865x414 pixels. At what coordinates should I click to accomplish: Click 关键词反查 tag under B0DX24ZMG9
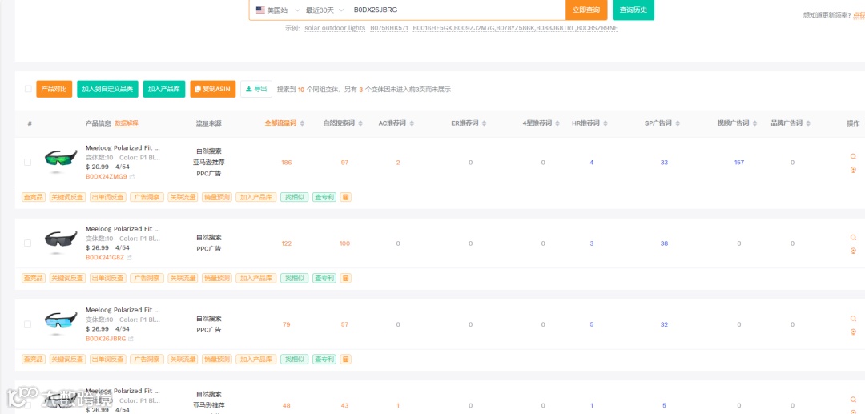68,197
